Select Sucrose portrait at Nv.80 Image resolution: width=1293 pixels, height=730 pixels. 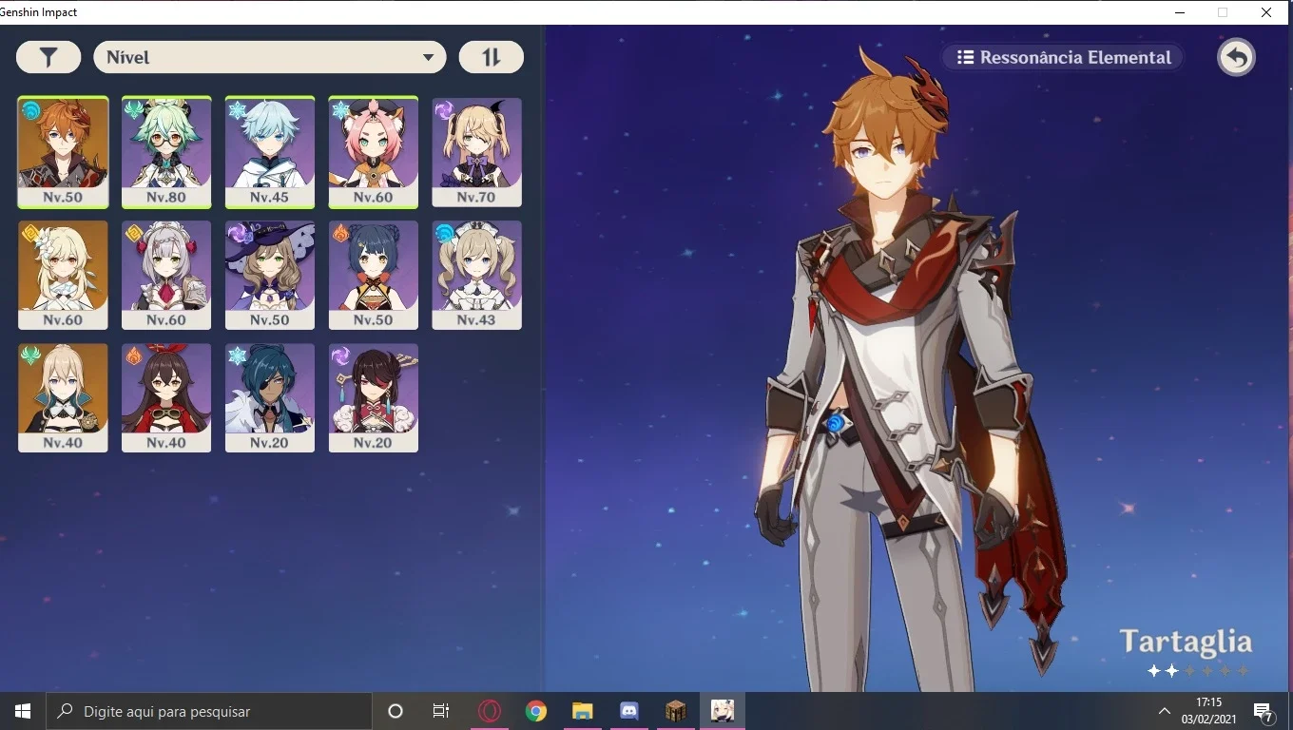point(166,152)
